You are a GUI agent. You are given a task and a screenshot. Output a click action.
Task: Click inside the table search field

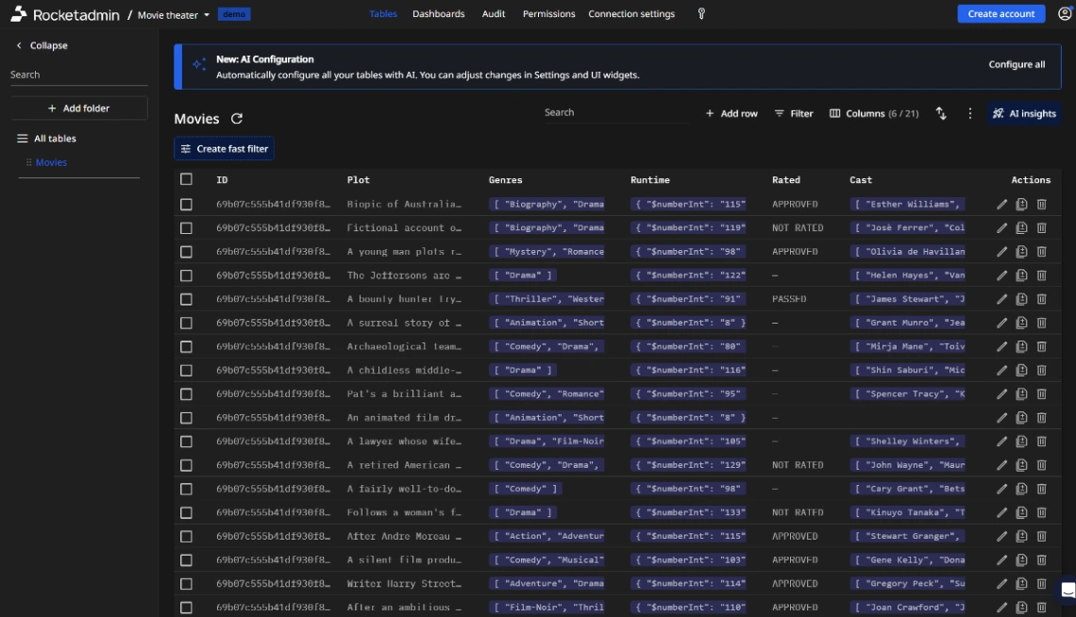tap(614, 112)
